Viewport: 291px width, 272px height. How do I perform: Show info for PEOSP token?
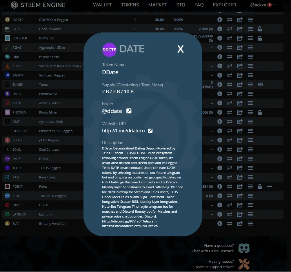(220, 140)
